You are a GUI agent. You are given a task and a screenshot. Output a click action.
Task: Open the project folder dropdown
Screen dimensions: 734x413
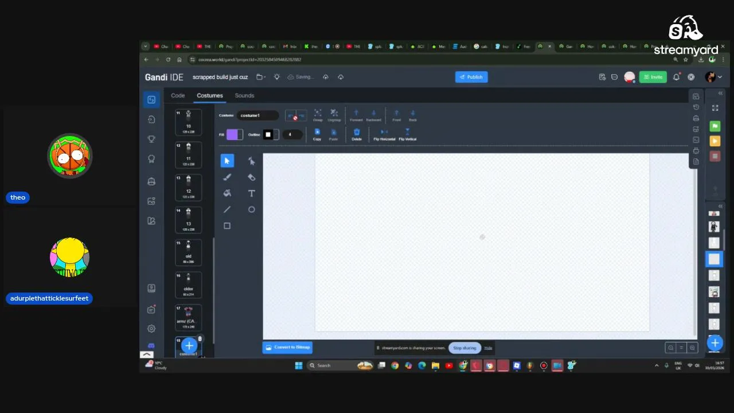click(261, 77)
